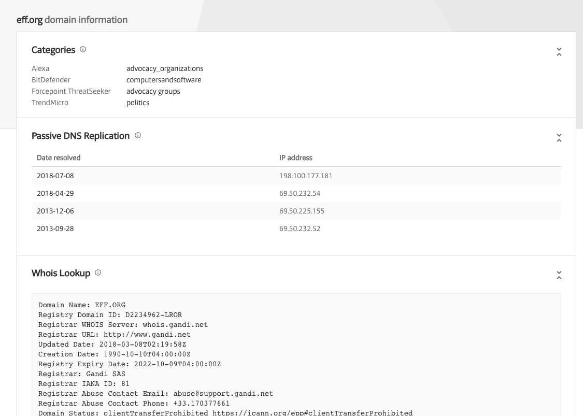Viewport: 583px width, 416px height.
Task: Select the computersandsoftware value
Action: 164,80
